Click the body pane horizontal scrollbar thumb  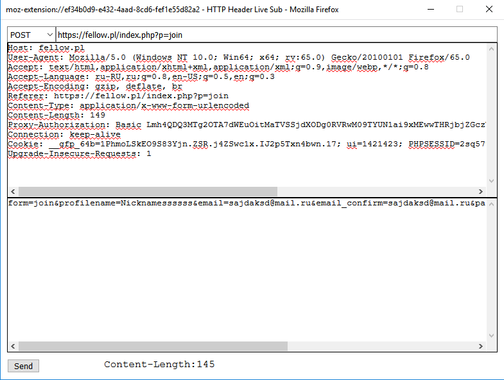[x=153, y=346]
